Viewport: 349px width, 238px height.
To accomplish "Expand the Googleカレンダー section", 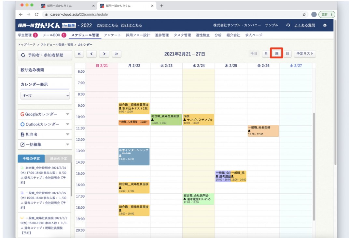I will pyautogui.click(x=45, y=114).
